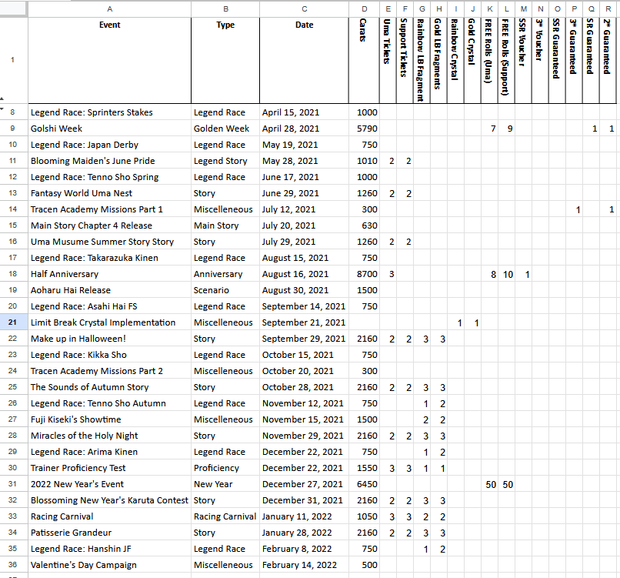The height and width of the screenshot is (578, 620).
Task: Click the SSR Voucher header cell
Action: tap(523, 61)
